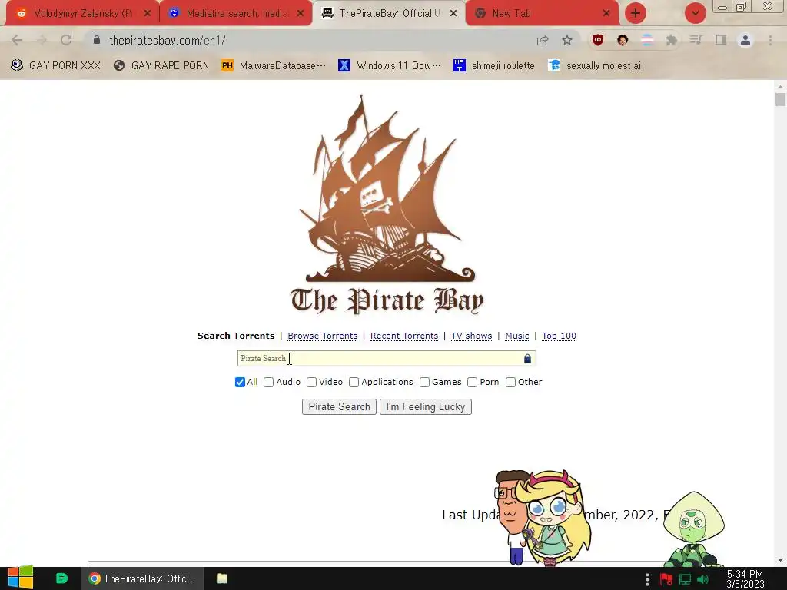Close the Mediafire search tab
This screenshot has width=787, height=590.
pyautogui.click(x=301, y=14)
